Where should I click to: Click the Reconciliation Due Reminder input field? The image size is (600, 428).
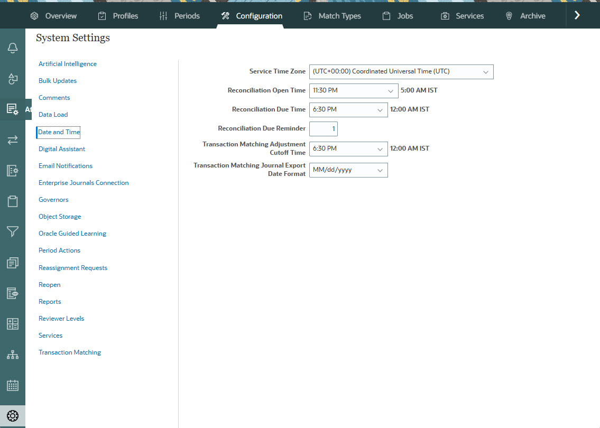pyautogui.click(x=323, y=128)
